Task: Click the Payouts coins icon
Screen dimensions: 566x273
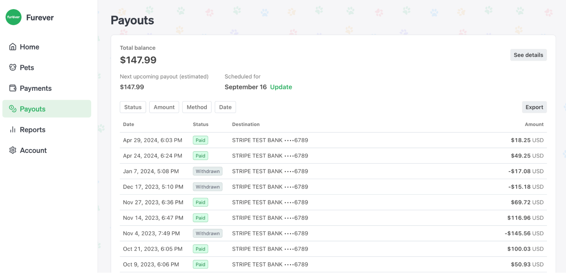Action: 13,109
